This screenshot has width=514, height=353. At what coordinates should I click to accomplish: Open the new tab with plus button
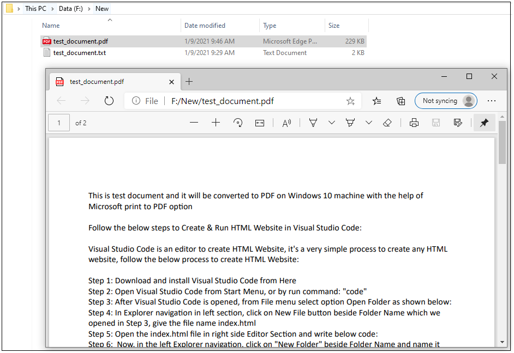[189, 82]
